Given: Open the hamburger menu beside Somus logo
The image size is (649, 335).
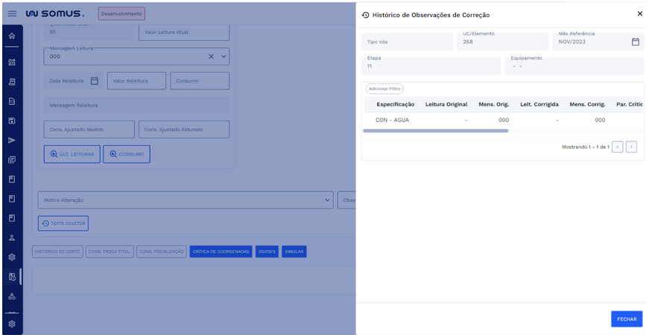Looking at the screenshot, I should coord(12,13).
